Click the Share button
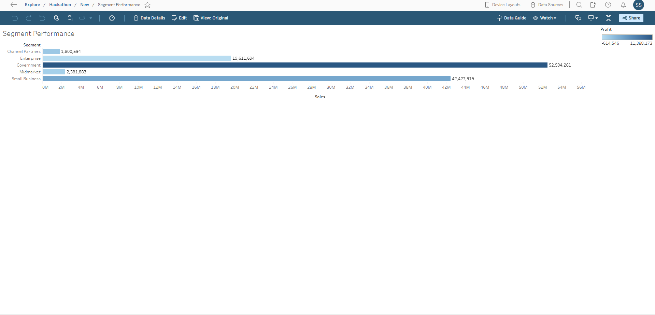This screenshot has height=315, width=655. (x=631, y=18)
